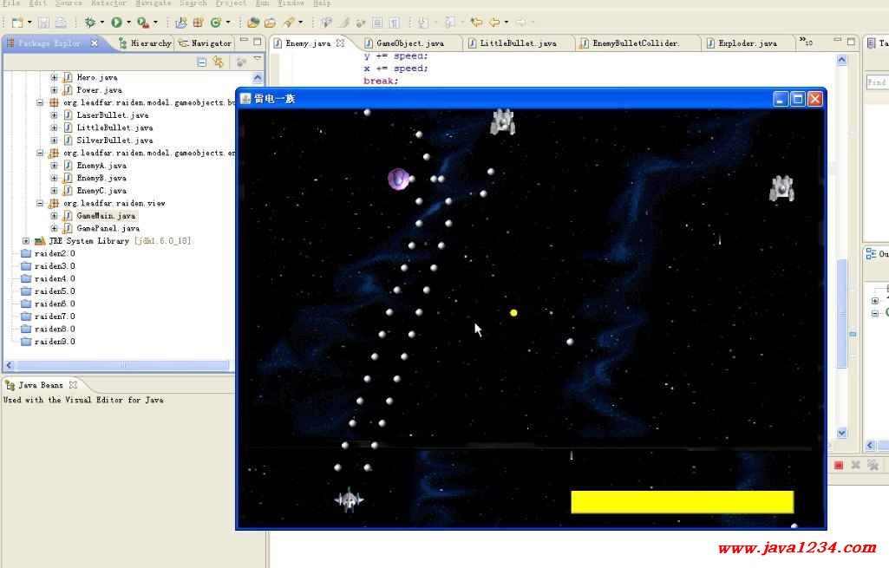Click the Open Type icon
Image resolution: width=889 pixels, height=568 pixels.
pos(253,23)
